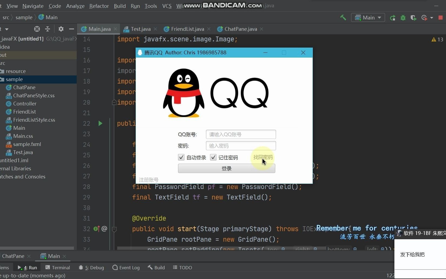
Task: Open the project view dropdown arrow
Action: (7, 29)
